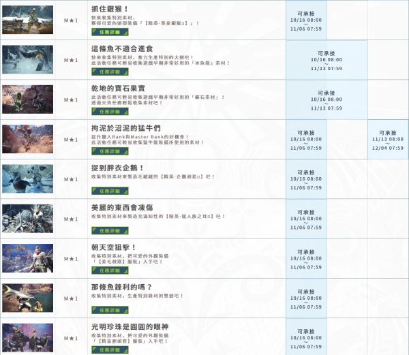The width and height of the screenshot is (409, 355).
Task: Open quest details for 拘泥於沼泥的猛牛們
Action: point(110,151)
